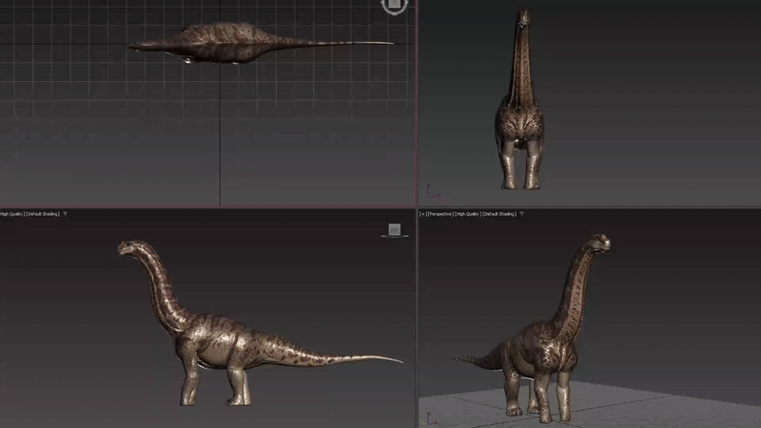Image resolution: width=761 pixels, height=428 pixels.
Task: Open the [Perspective] point-of-view menu
Action: [439, 214]
